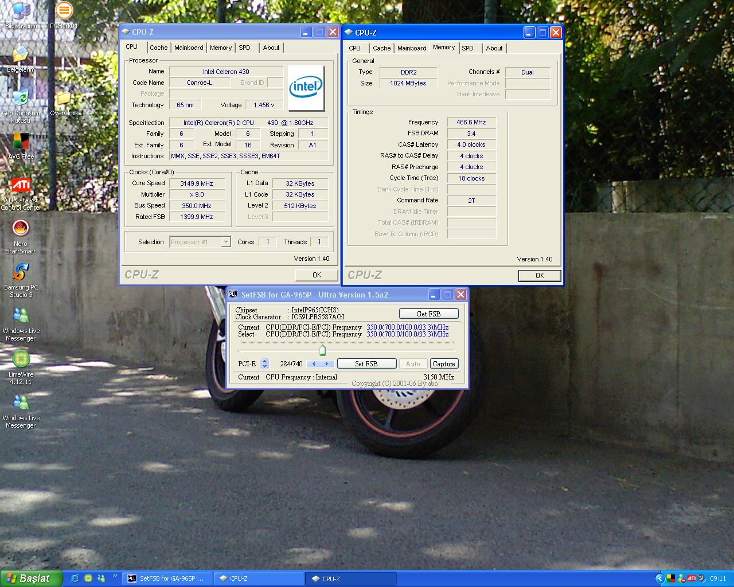Open Belgelerim folder icon
734x587 pixels.
point(21,59)
